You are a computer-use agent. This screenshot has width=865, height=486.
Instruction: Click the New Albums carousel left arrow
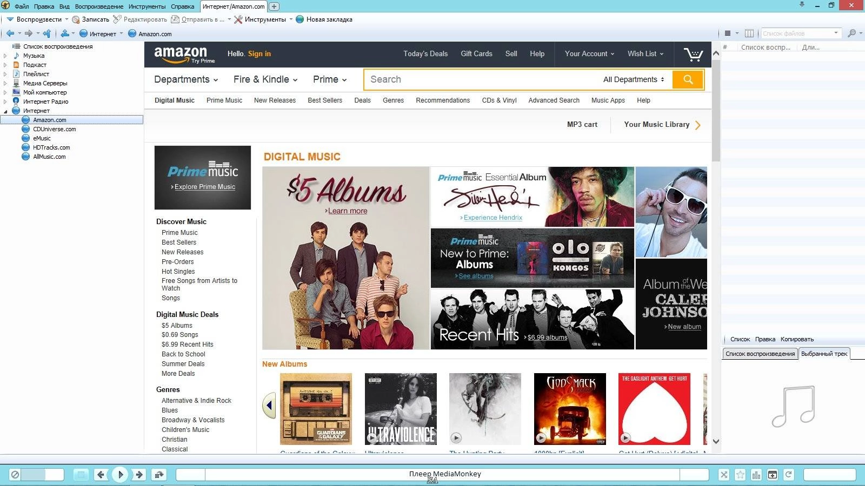tap(269, 406)
